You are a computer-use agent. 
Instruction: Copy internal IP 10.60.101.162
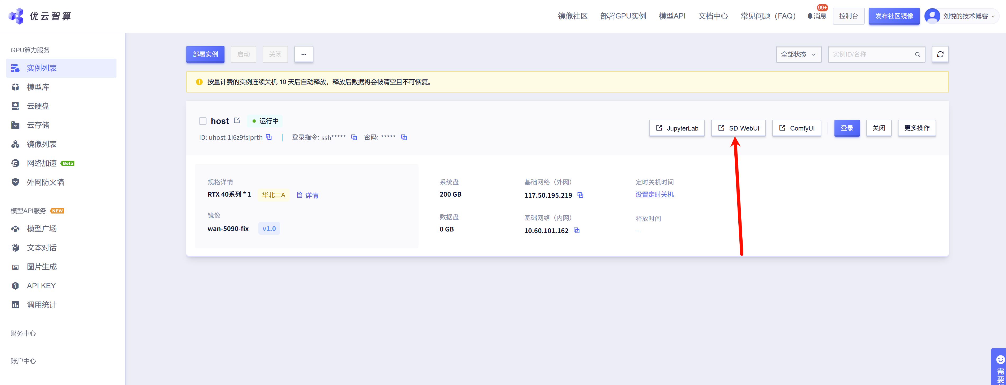point(576,230)
